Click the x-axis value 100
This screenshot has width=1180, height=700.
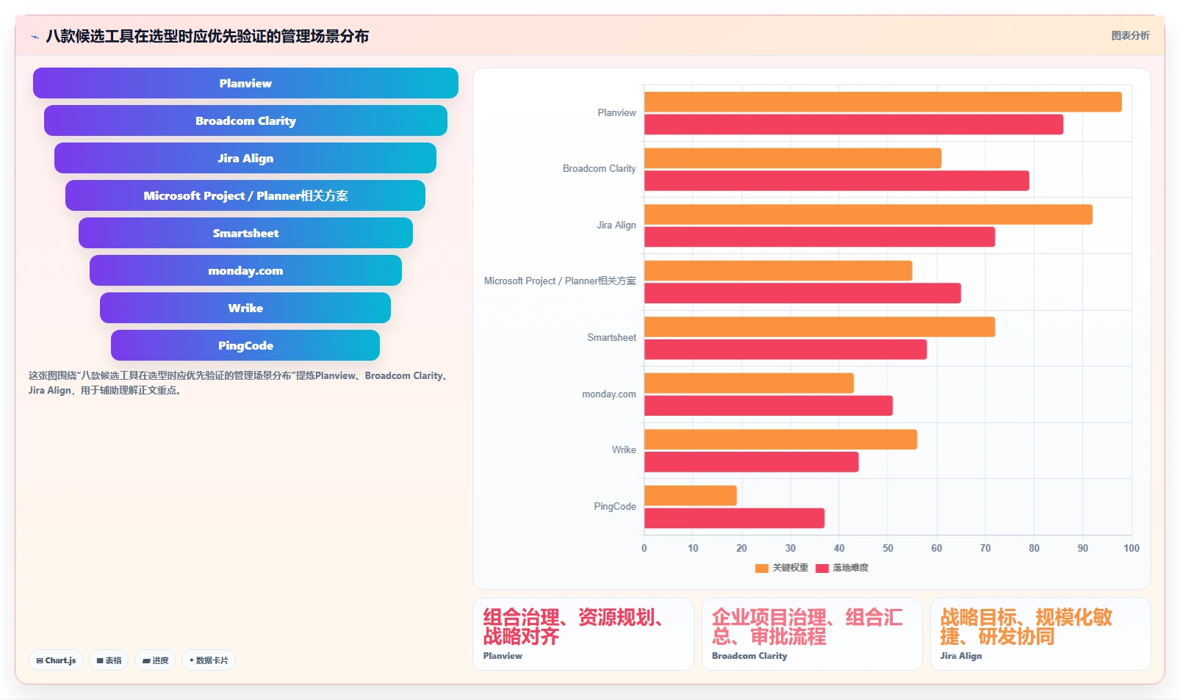pos(1132,548)
